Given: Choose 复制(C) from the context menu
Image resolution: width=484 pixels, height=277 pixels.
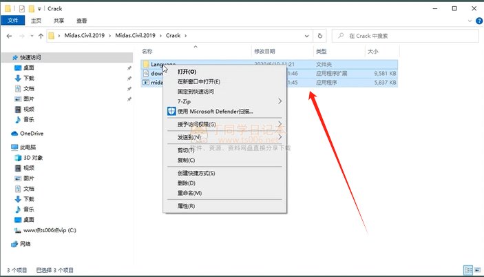Looking at the screenshot, I should tap(224, 160).
